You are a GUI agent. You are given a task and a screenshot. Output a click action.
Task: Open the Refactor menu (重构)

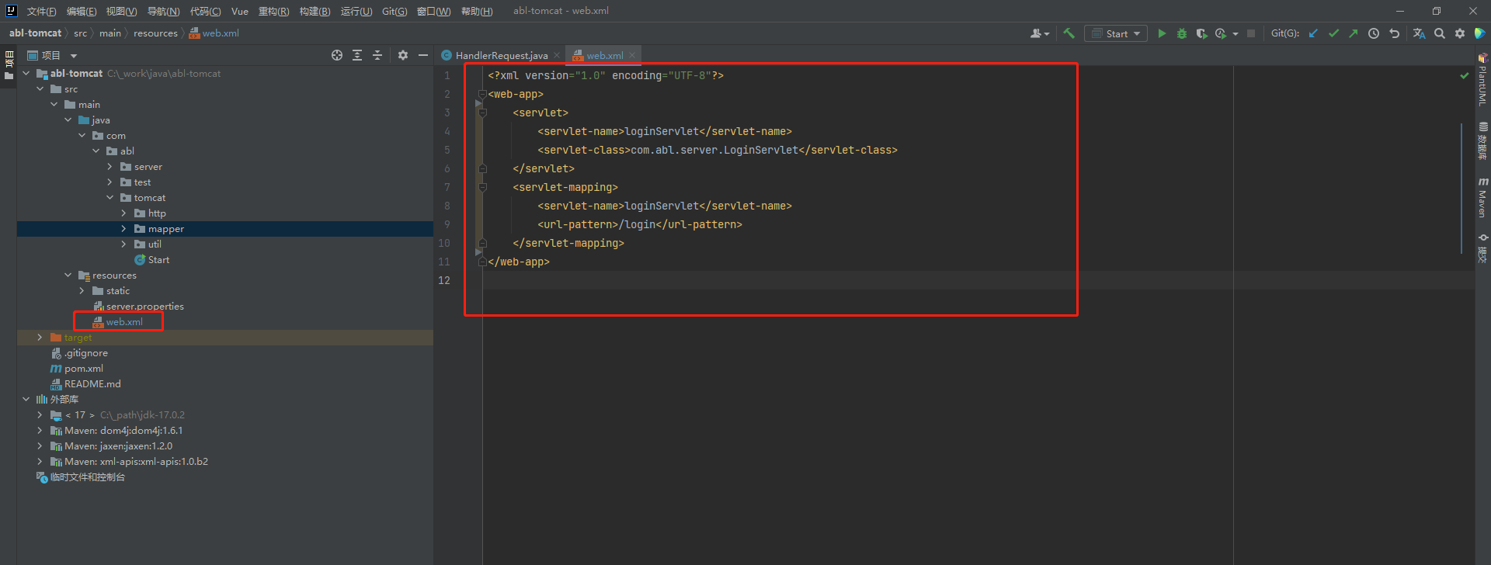(273, 11)
